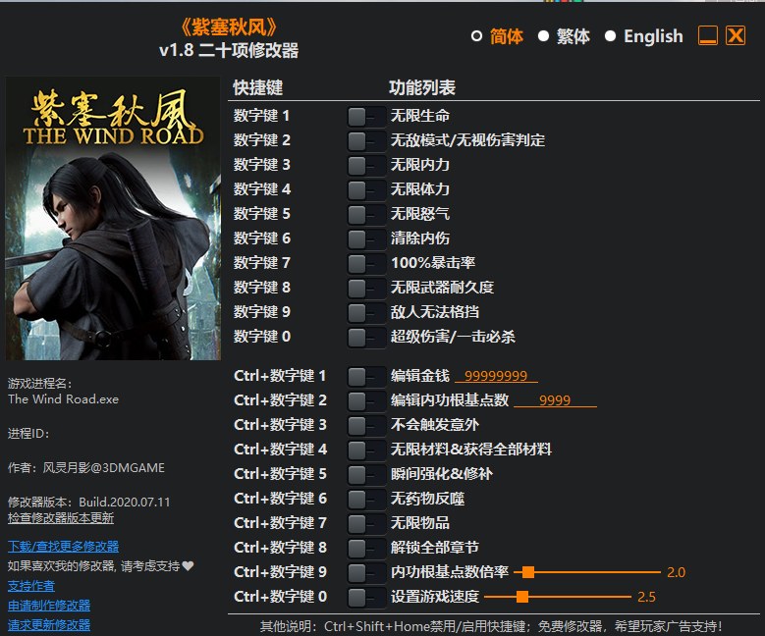
Task: Minimize the trainer window
Action: pyautogui.click(x=708, y=36)
